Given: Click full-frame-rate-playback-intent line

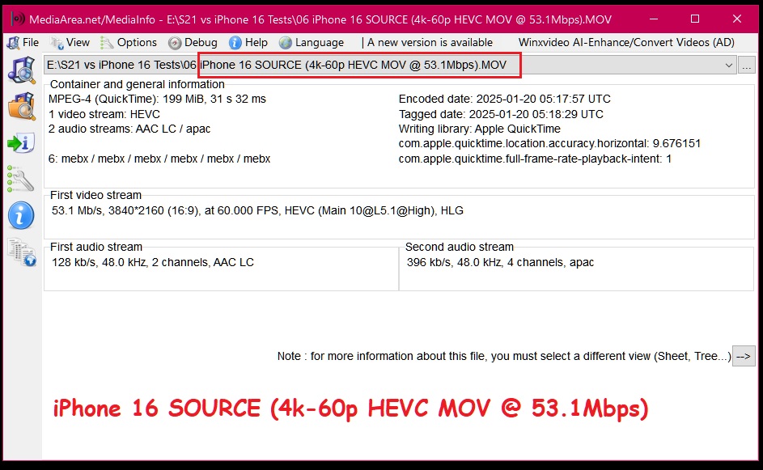Looking at the screenshot, I should click(535, 159).
